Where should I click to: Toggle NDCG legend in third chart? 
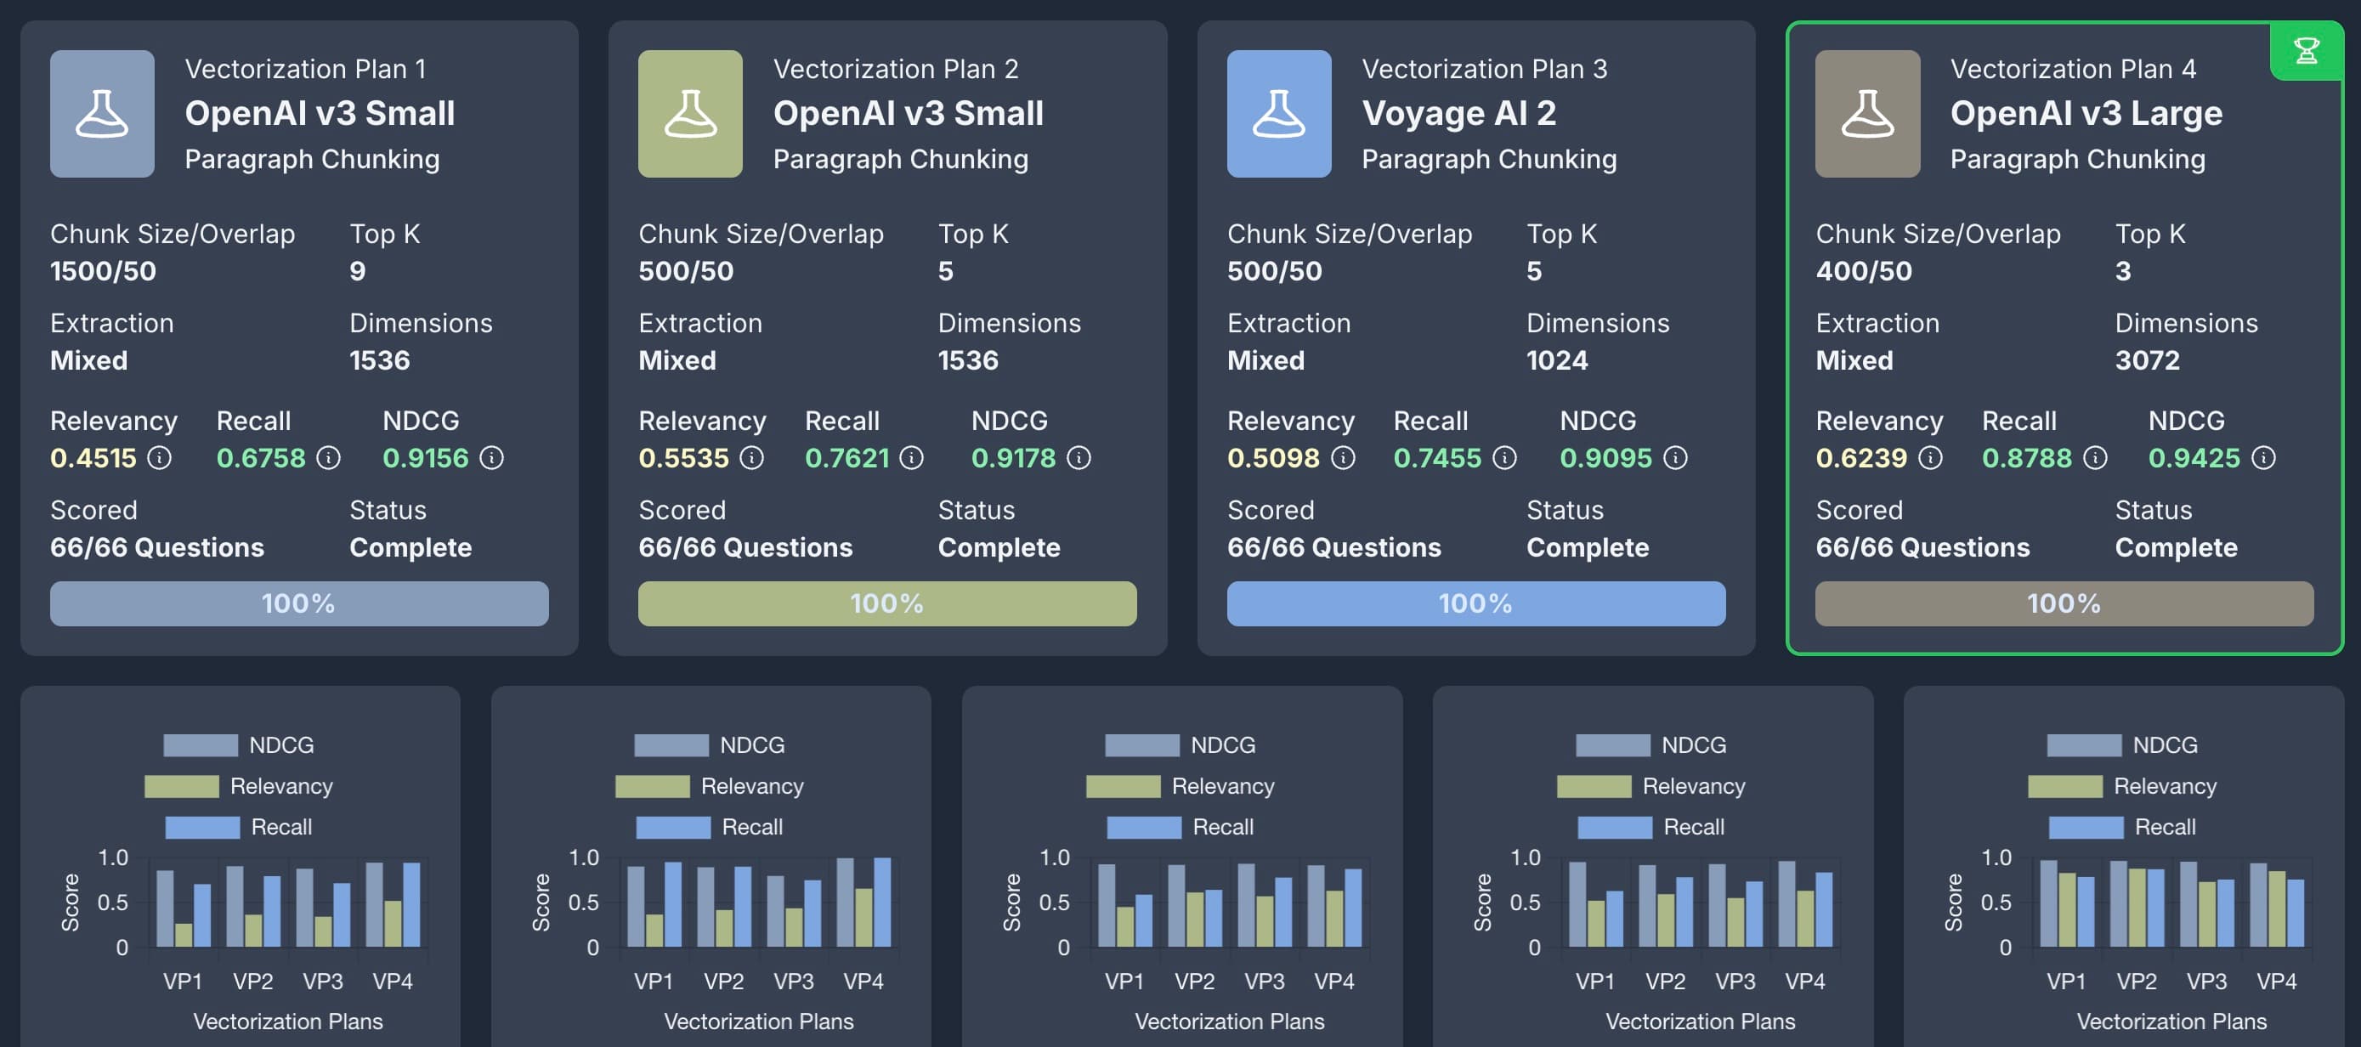(1180, 745)
